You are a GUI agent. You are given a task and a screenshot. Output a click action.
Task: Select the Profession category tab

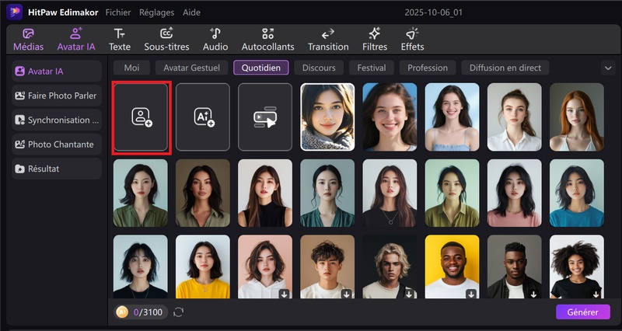[x=427, y=68]
